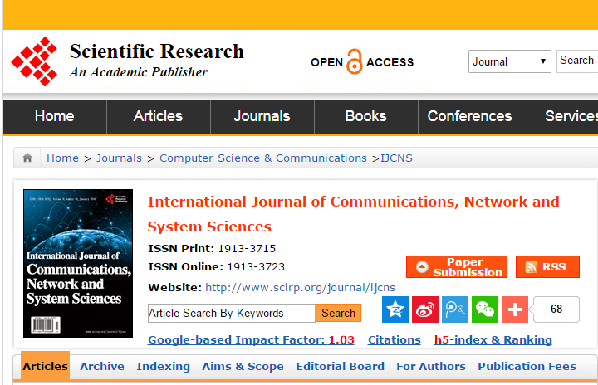Switch to the Publication Fees tab
Viewport: 598px width, 385px height.
527,366
